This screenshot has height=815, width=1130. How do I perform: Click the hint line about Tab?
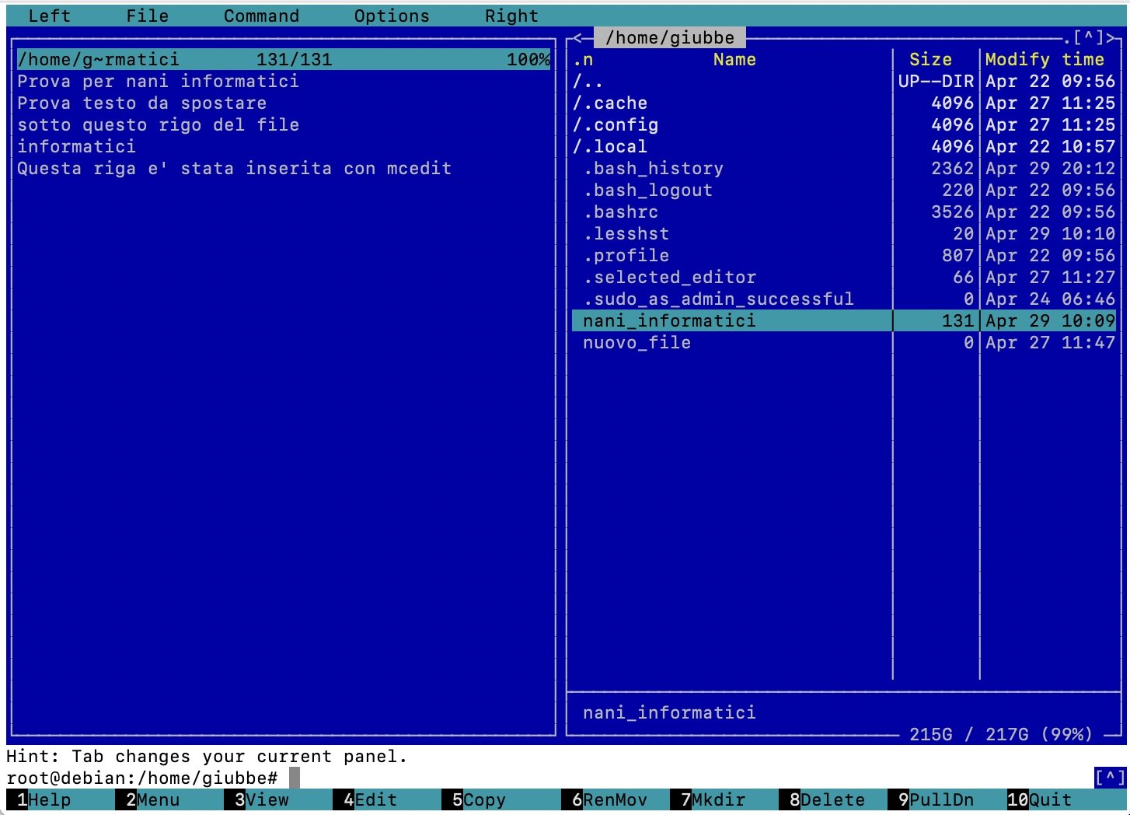click(x=207, y=756)
